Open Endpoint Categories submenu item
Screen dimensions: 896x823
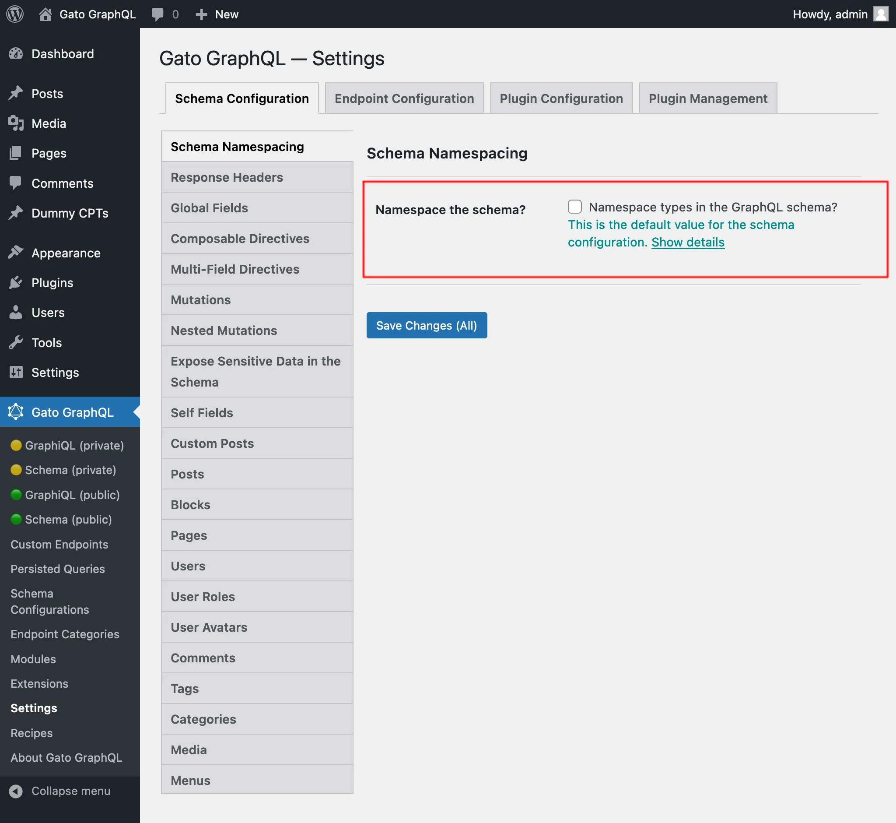pos(65,634)
